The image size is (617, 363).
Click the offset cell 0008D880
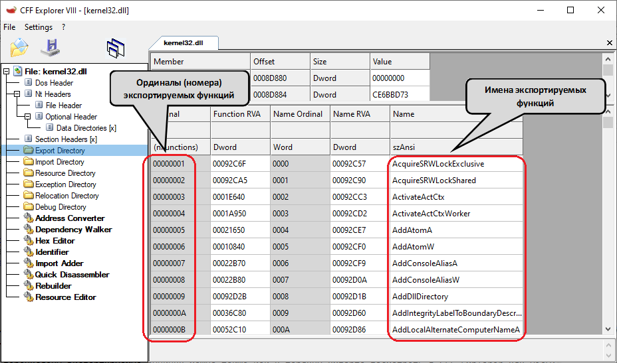pyautogui.click(x=280, y=78)
